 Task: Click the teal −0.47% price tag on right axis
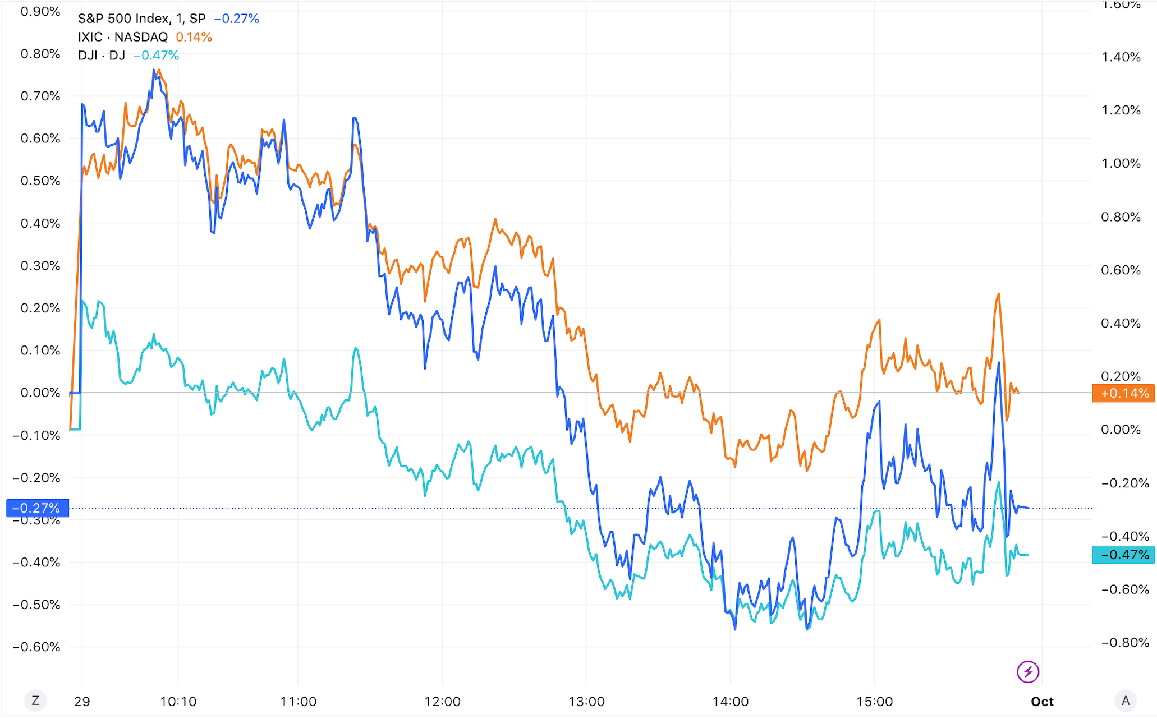point(1123,555)
